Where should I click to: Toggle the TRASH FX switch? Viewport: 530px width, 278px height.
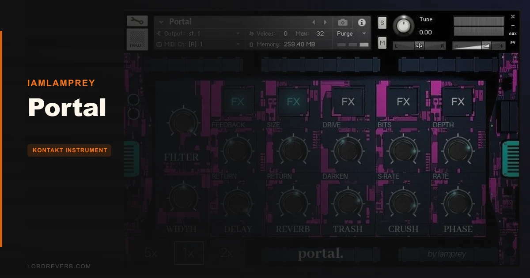click(x=348, y=102)
